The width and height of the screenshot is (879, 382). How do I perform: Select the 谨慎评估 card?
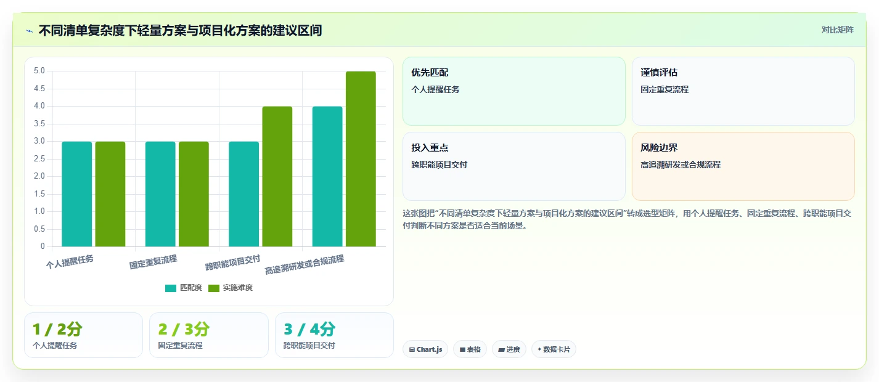point(743,91)
